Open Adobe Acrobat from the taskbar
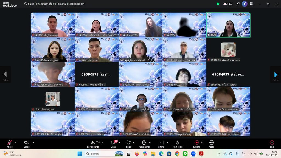 201,154
